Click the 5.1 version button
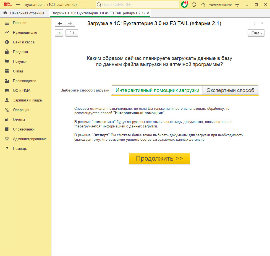The height and width of the screenshot is (256, 270). tap(72, 33)
